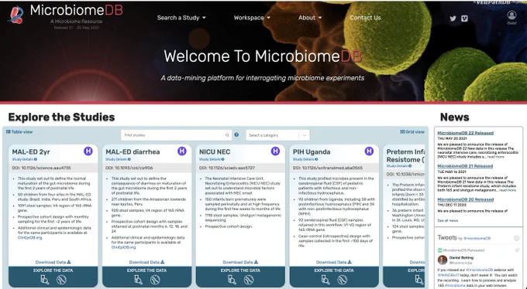Image resolution: width=527 pixels, height=289 pixels.
Task: Click NICU NEC card title
Action: 215,151
